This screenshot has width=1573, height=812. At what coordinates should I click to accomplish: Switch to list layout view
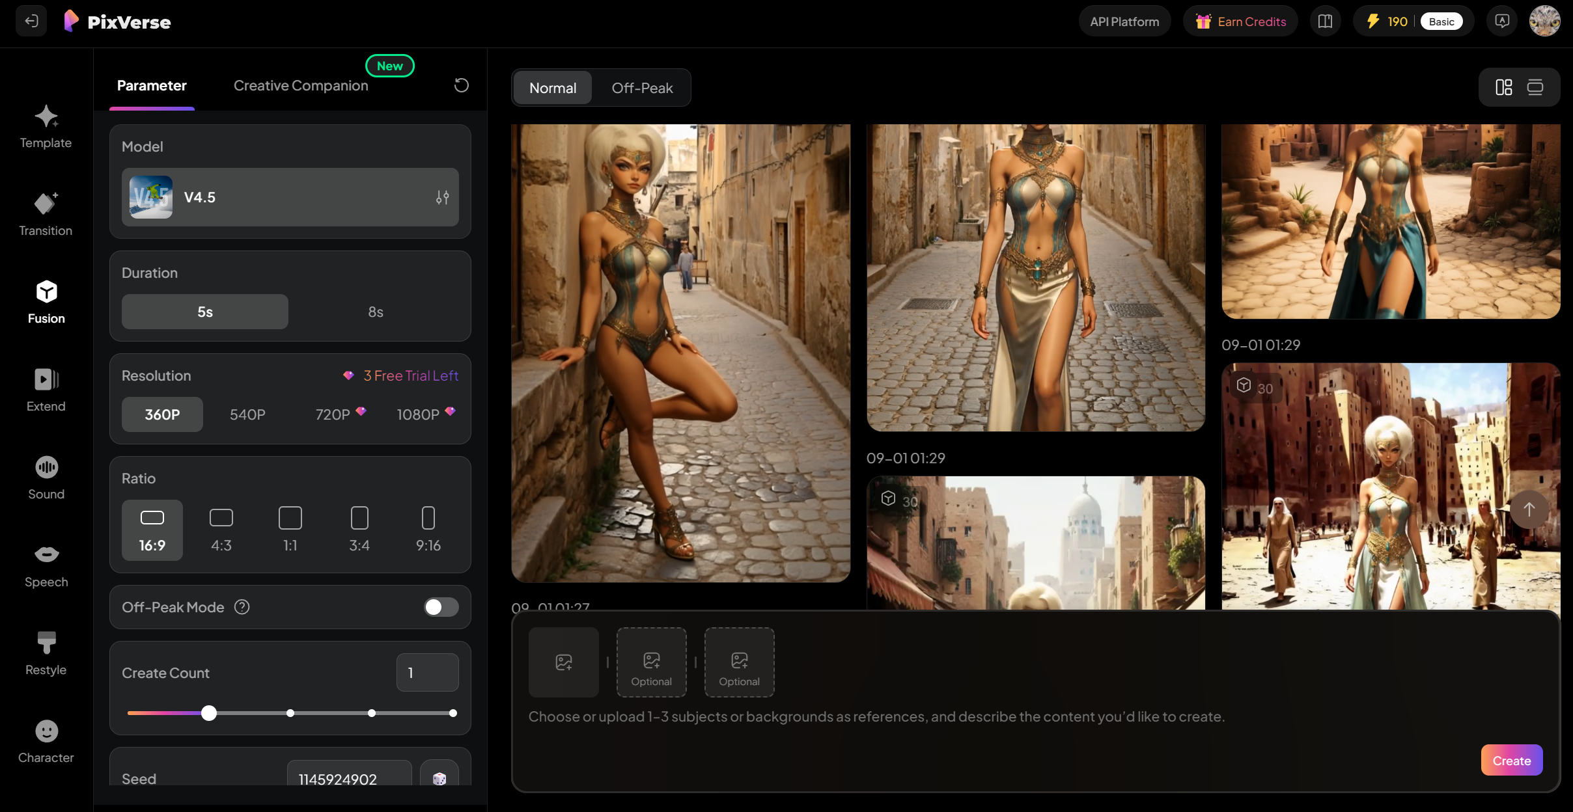coord(1535,87)
